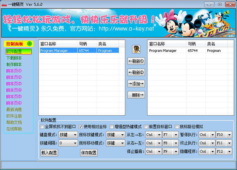The width and height of the screenshot is (237, 170).
Task: Click the 类名 column header in right list
Action: 211,44
